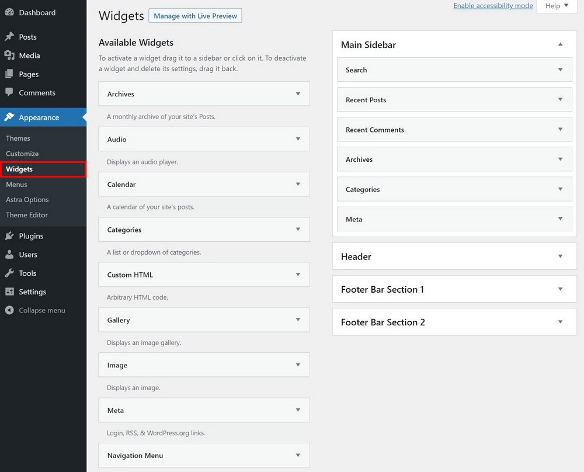Open the Customize submenu item
The image size is (584, 472).
click(x=22, y=154)
